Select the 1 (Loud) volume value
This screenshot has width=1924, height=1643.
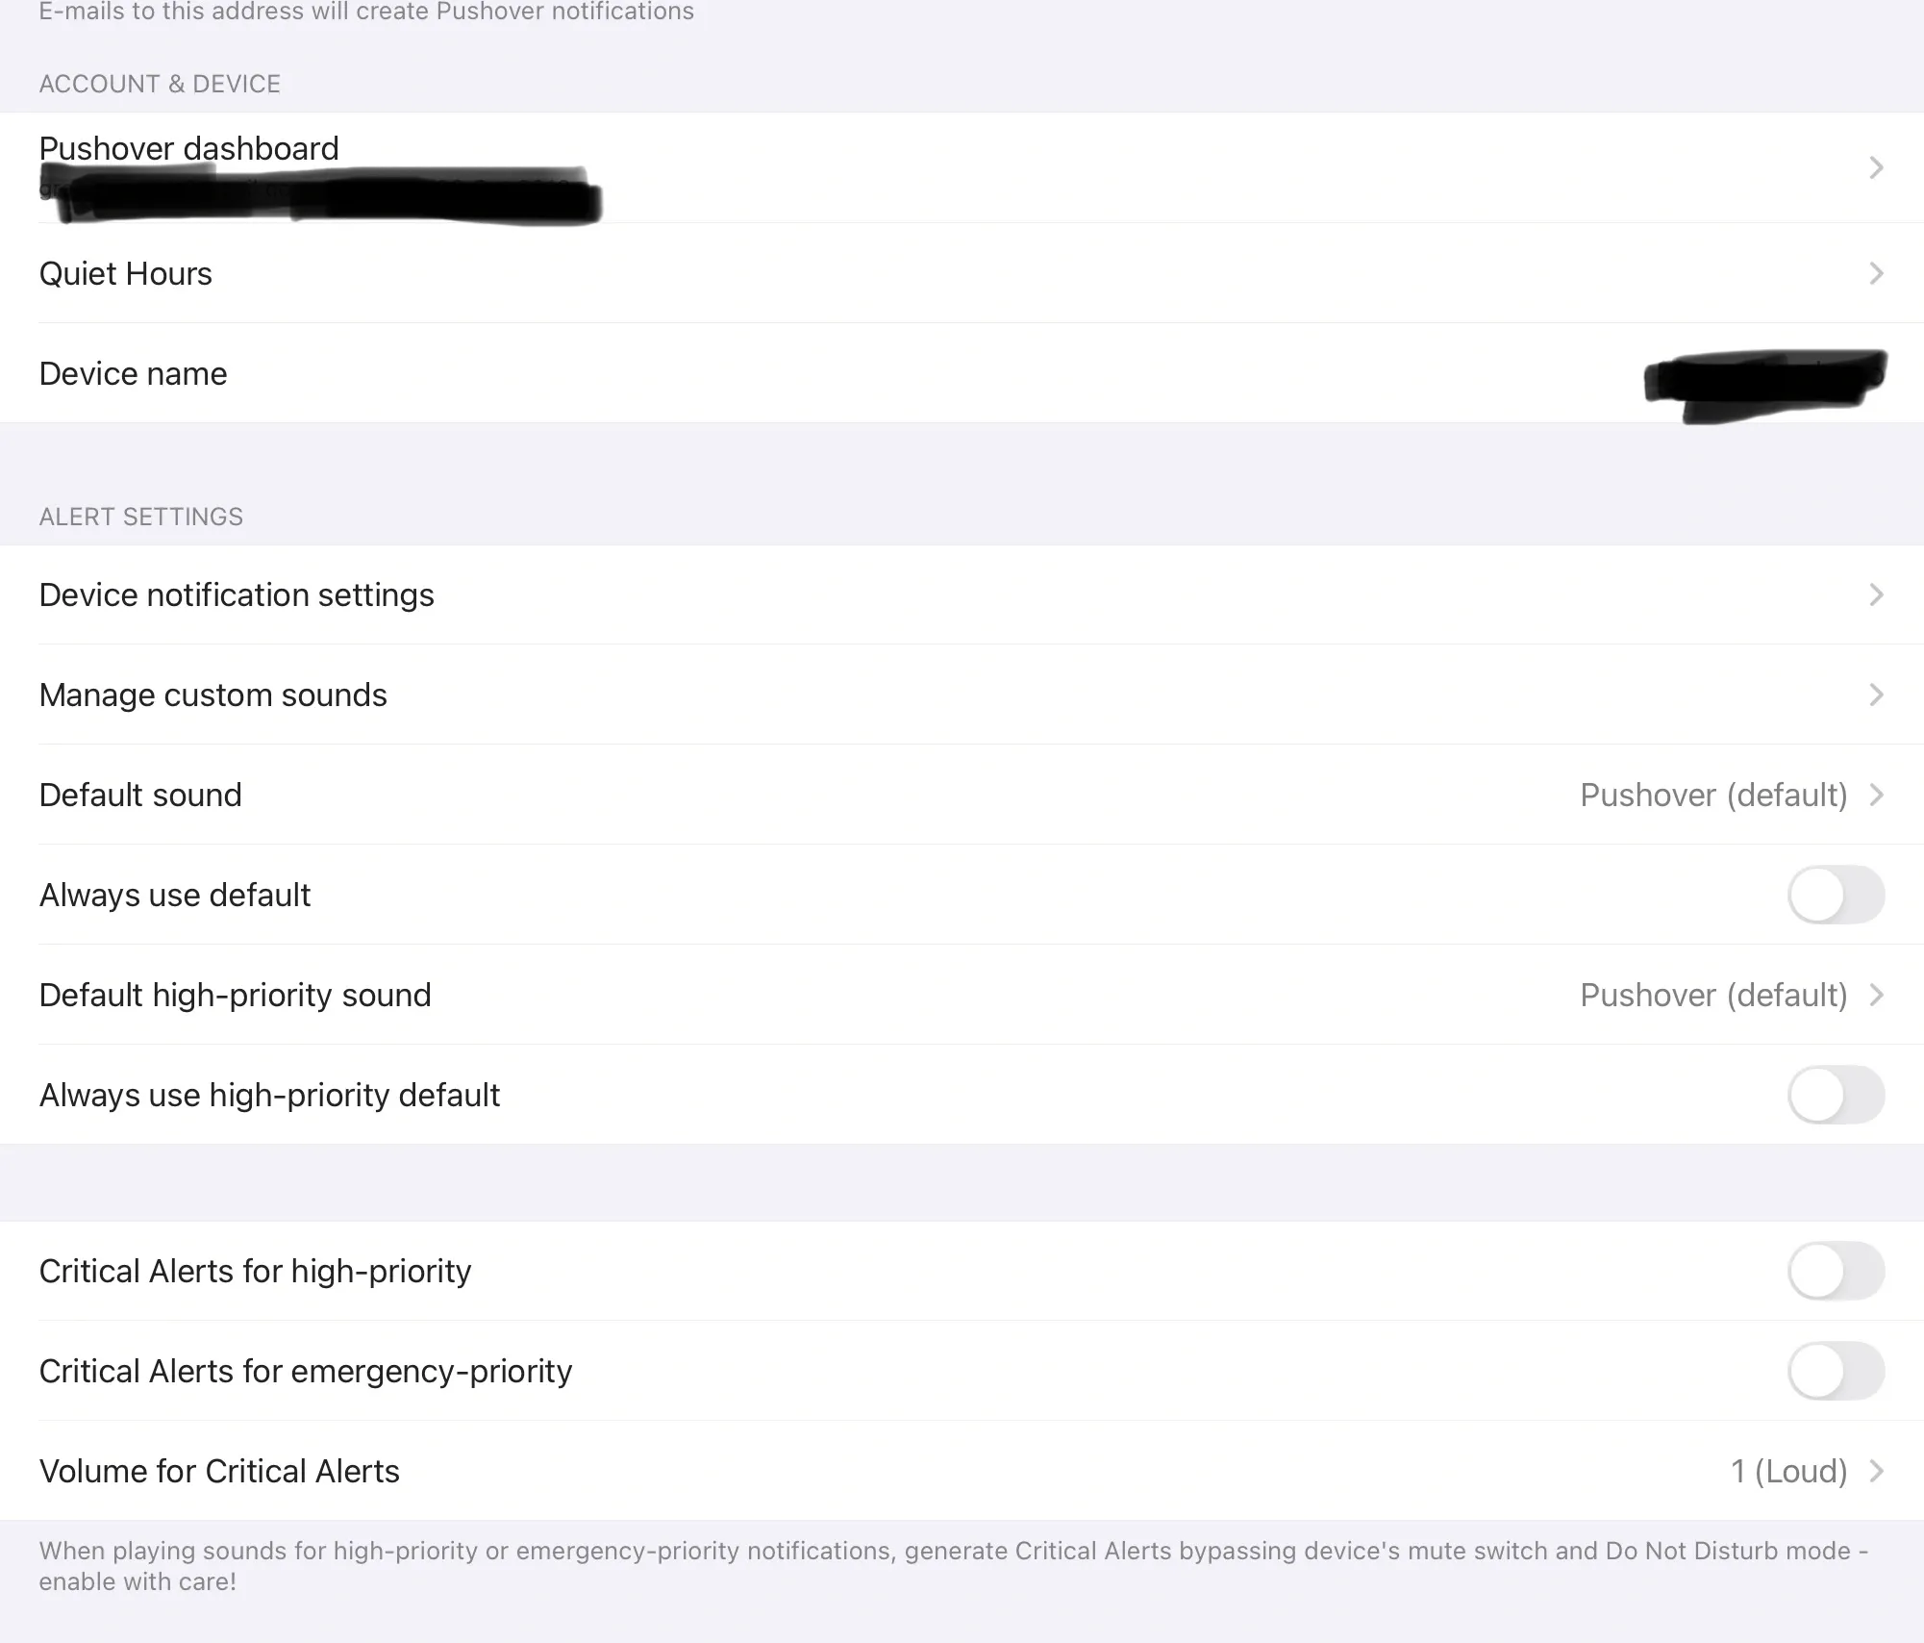[1787, 1471]
